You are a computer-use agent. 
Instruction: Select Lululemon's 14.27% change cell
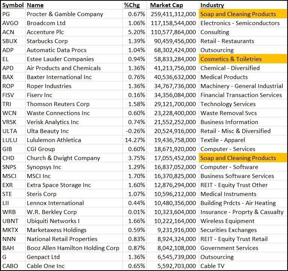point(135,140)
